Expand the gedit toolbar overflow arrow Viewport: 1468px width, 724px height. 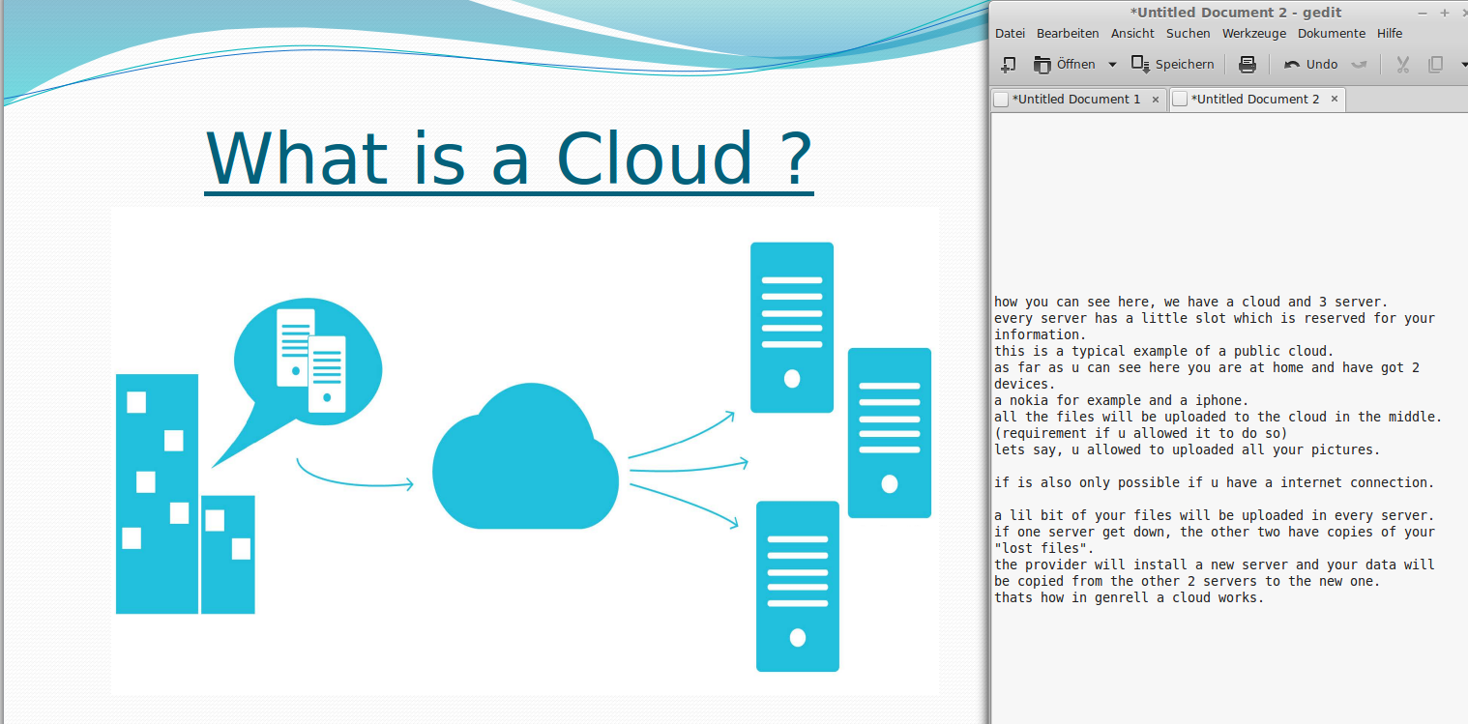point(1463,65)
